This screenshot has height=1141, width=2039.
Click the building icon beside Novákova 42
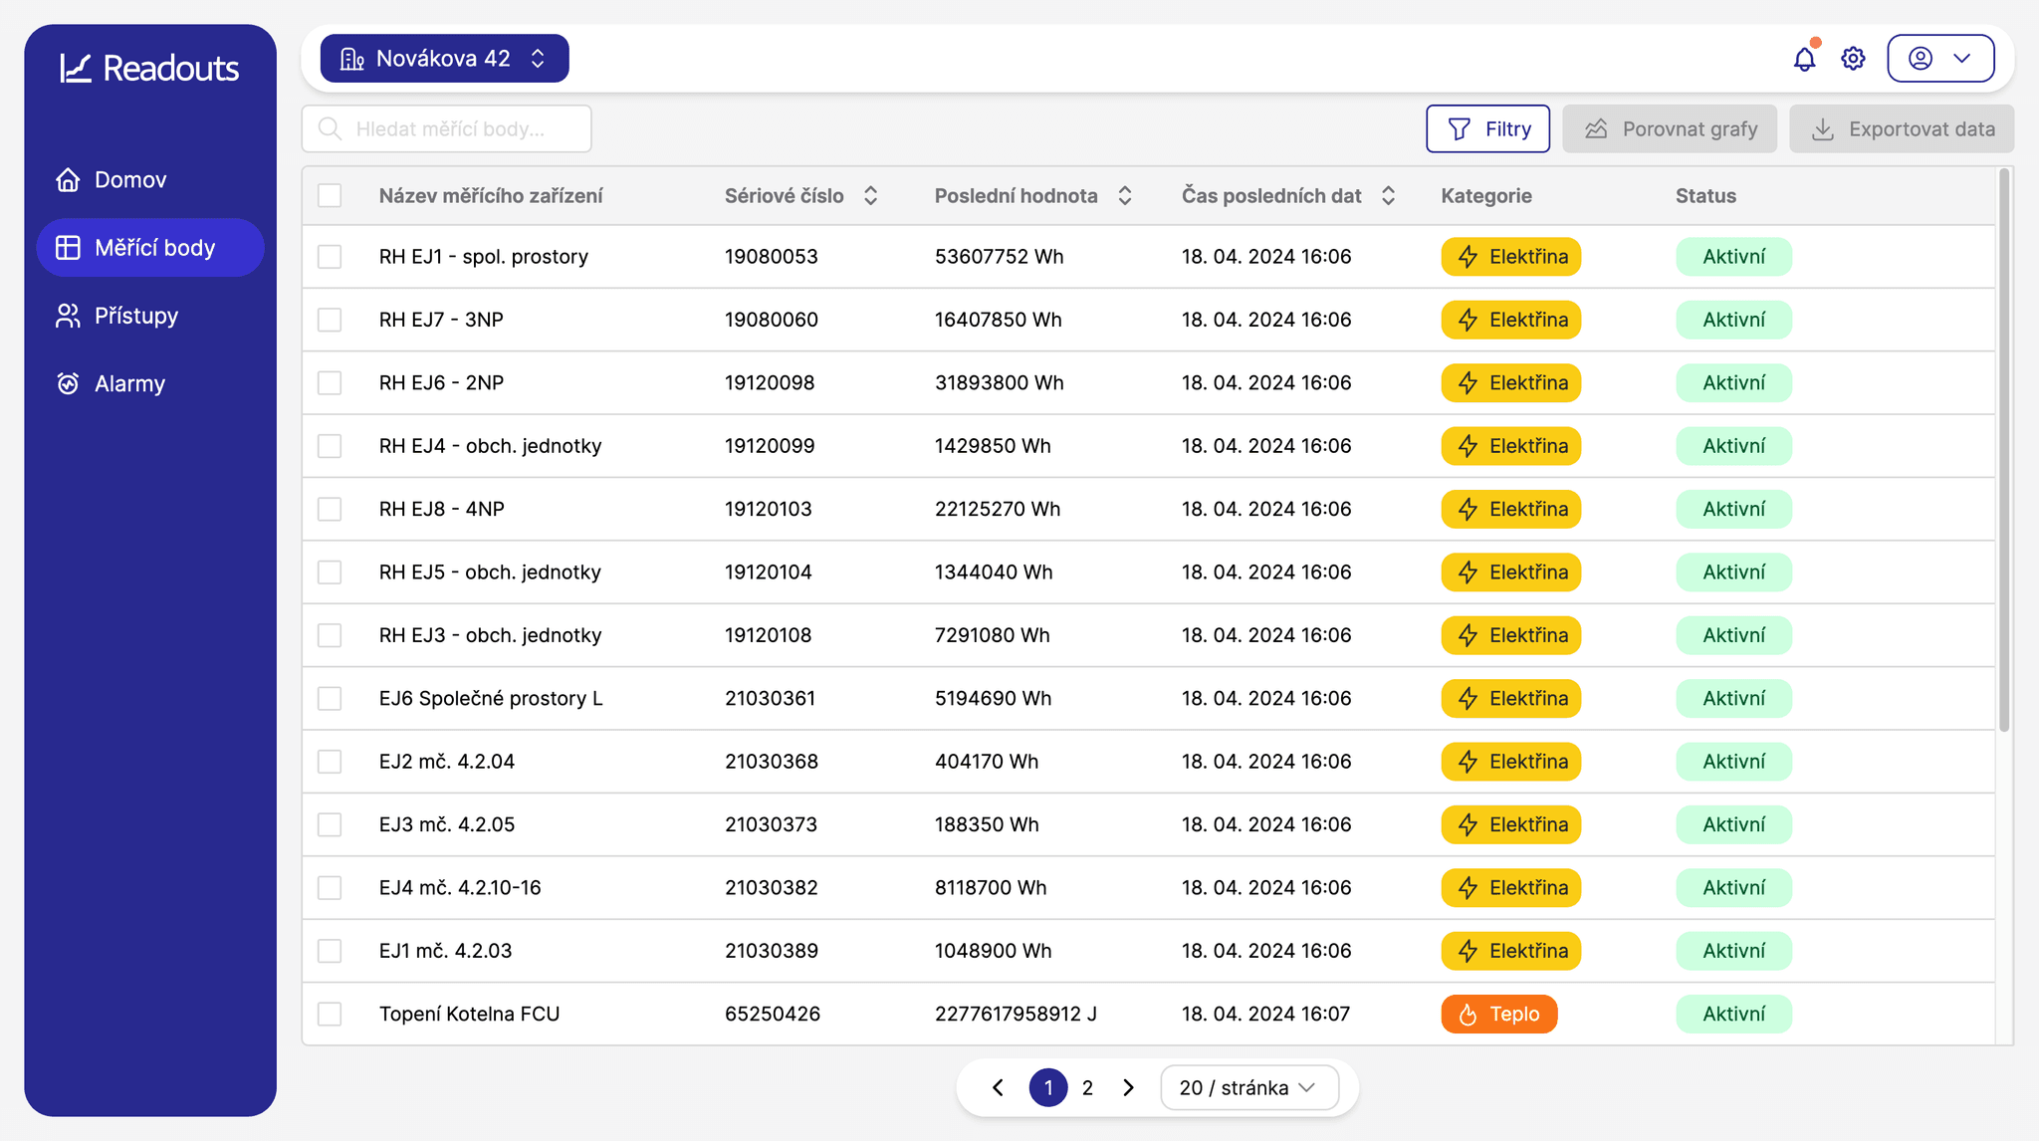coord(351,59)
